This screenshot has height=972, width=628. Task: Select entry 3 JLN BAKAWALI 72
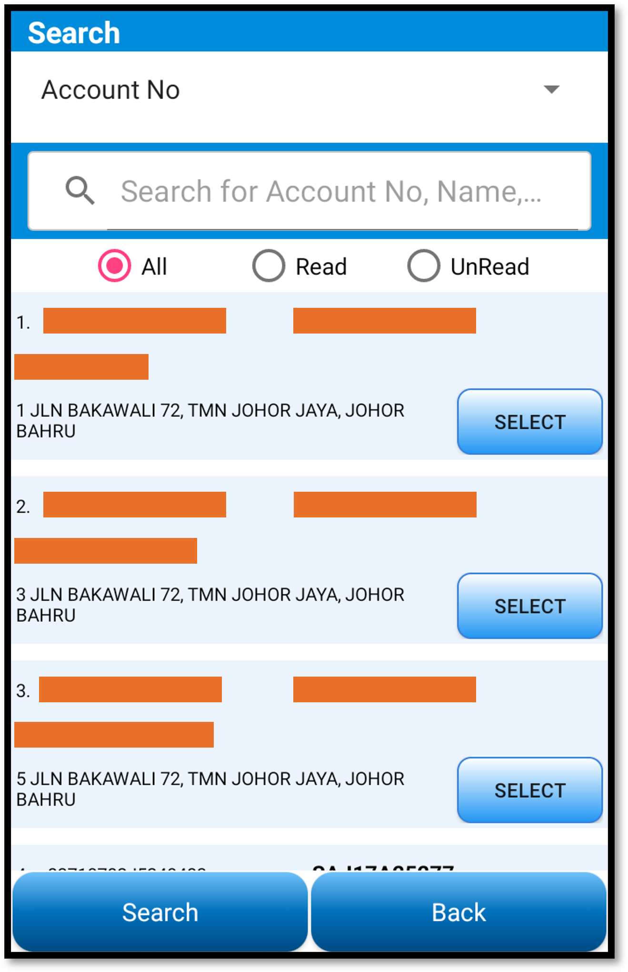point(530,606)
